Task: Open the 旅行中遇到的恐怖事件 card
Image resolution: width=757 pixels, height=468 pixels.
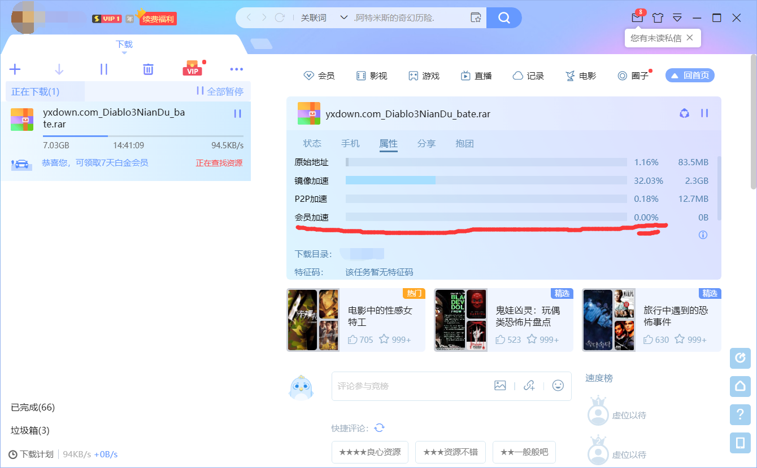Action: pos(651,320)
